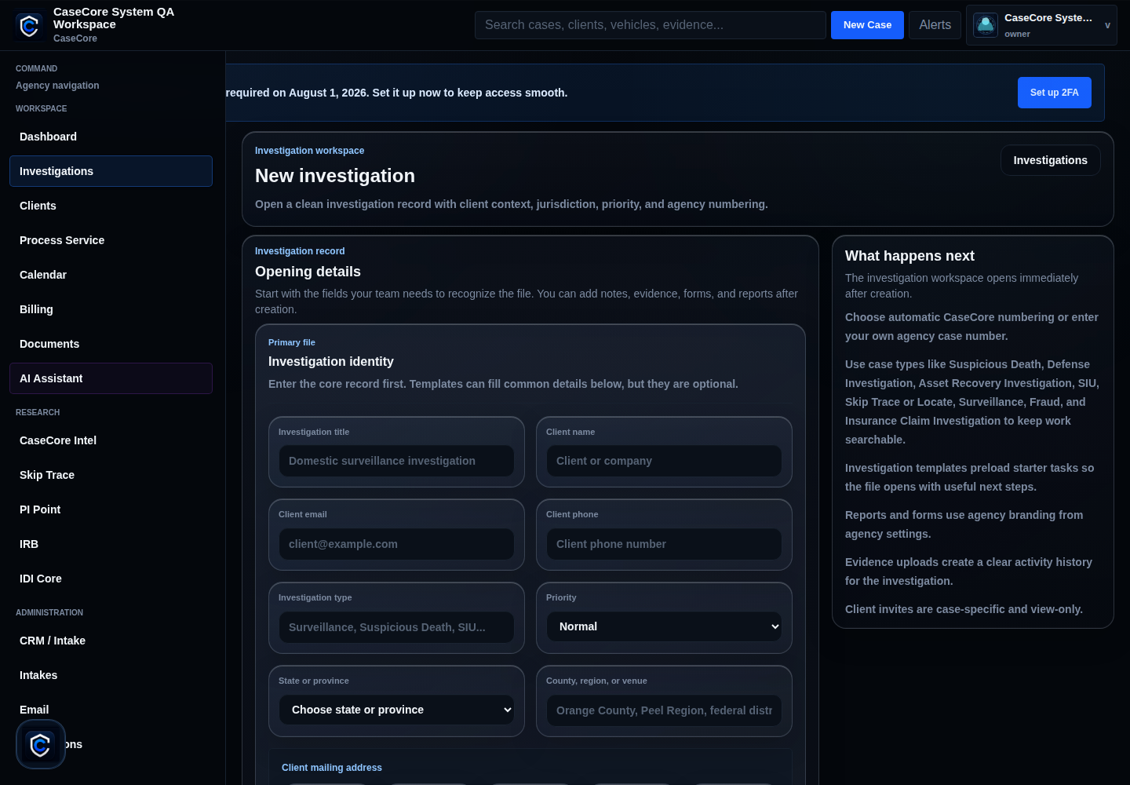Open PI Point research tool
Viewport: 1130px width, 785px height.
pos(111,509)
